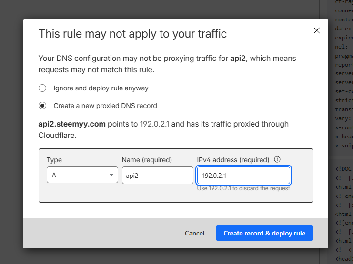Click the bold api2.steemyy.com domain text
The height and width of the screenshot is (264, 353).
pos(71,124)
